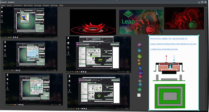Select the screenshot with the green Leap logo splash

pyautogui.click(x=98, y=92)
